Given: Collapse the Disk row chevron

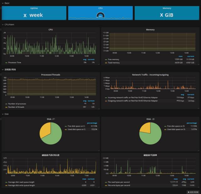Looking at the screenshot, I should [x=3, y=114].
